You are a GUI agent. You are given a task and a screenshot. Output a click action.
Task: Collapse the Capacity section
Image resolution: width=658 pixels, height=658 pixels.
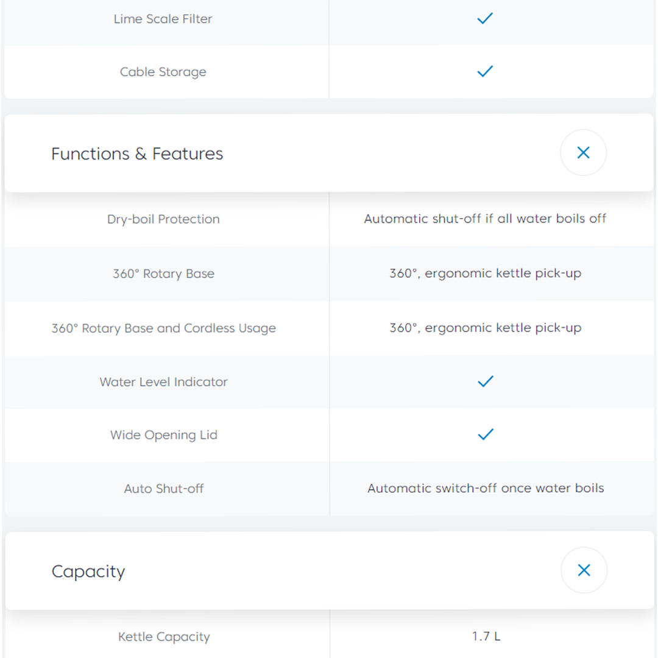pos(584,570)
